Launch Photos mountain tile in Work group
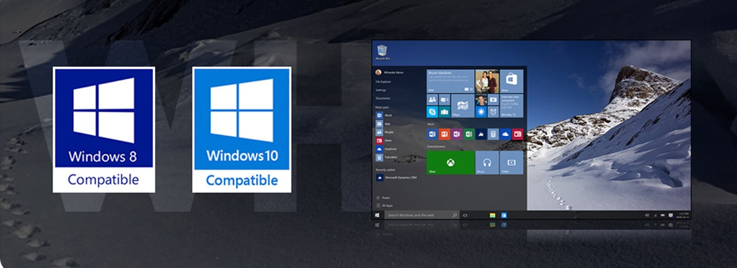The image size is (737, 268). click(481, 134)
